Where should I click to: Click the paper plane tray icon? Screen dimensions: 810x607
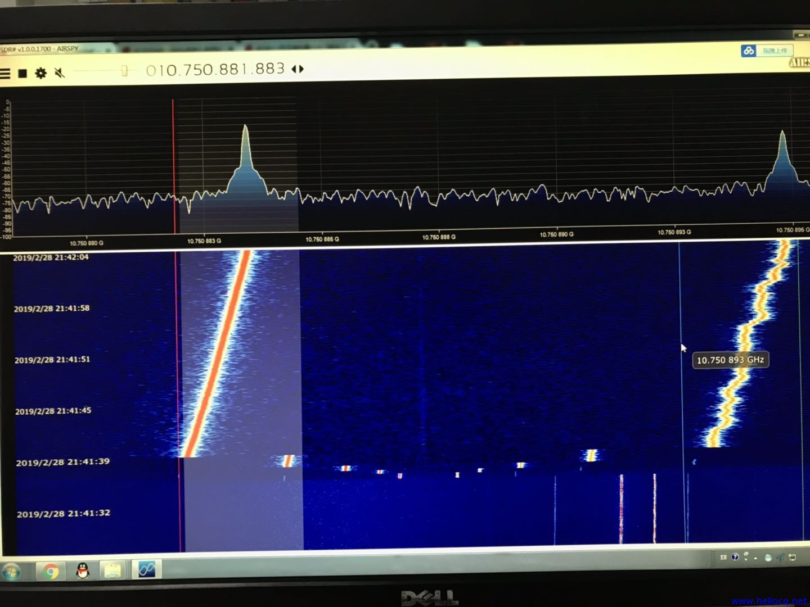click(x=780, y=557)
